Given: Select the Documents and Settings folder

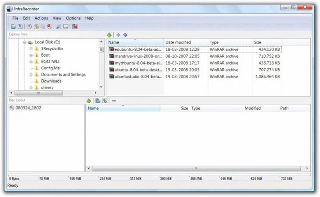Looking at the screenshot, I should click(x=63, y=75).
